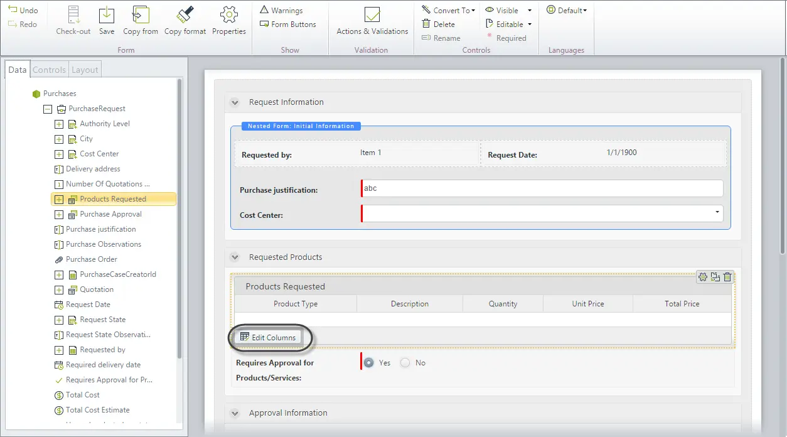Remove the Products Requested grid with the trash icon
Viewport: 787px width, 437px height.
click(727, 277)
